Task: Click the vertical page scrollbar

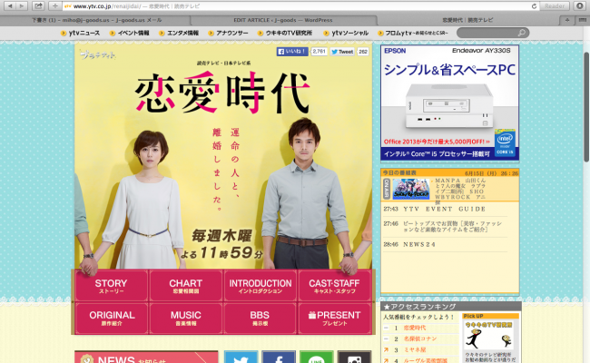Action: coord(586,108)
